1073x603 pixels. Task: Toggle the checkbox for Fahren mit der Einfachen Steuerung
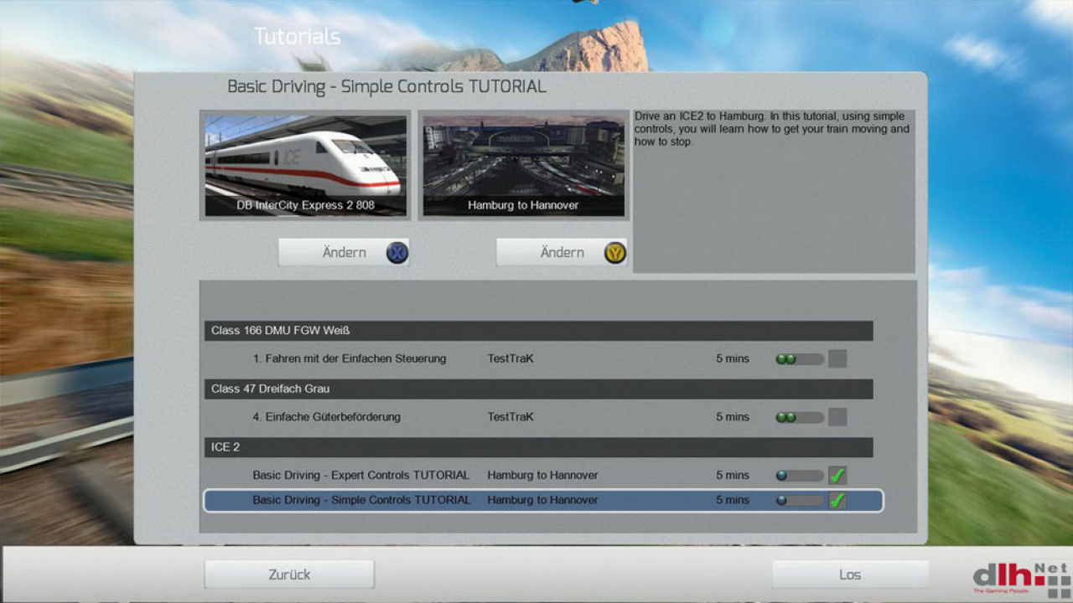(x=837, y=358)
